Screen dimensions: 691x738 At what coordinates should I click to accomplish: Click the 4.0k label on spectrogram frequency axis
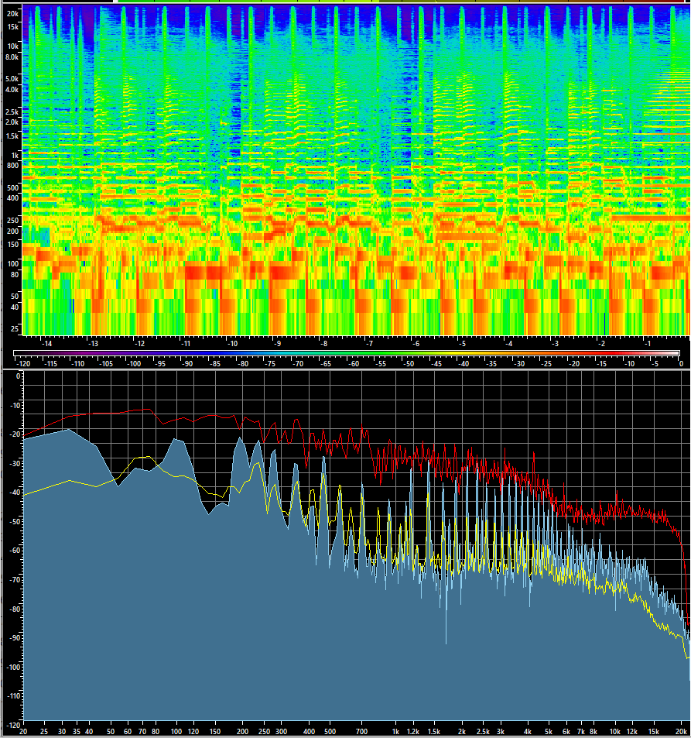(12, 89)
